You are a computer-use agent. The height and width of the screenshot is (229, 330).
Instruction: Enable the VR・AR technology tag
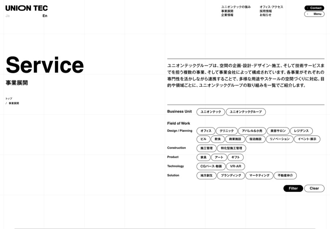tap(236, 166)
